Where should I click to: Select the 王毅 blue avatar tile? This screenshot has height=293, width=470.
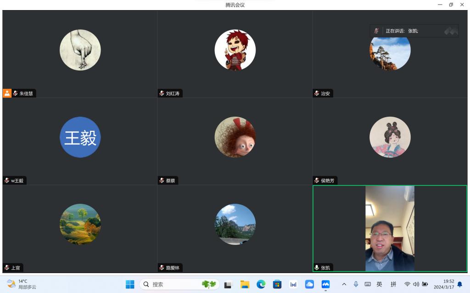(x=80, y=137)
